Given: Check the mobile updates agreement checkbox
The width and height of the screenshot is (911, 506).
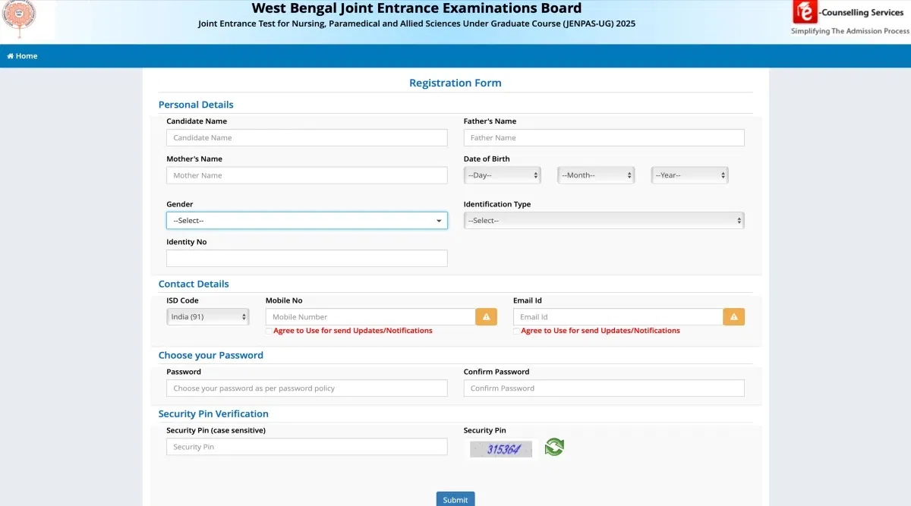Looking at the screenshot, I should click(x=269, y=332).
